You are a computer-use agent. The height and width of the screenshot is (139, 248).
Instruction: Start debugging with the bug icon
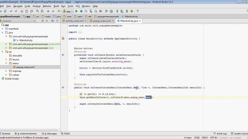pos(81,11)
